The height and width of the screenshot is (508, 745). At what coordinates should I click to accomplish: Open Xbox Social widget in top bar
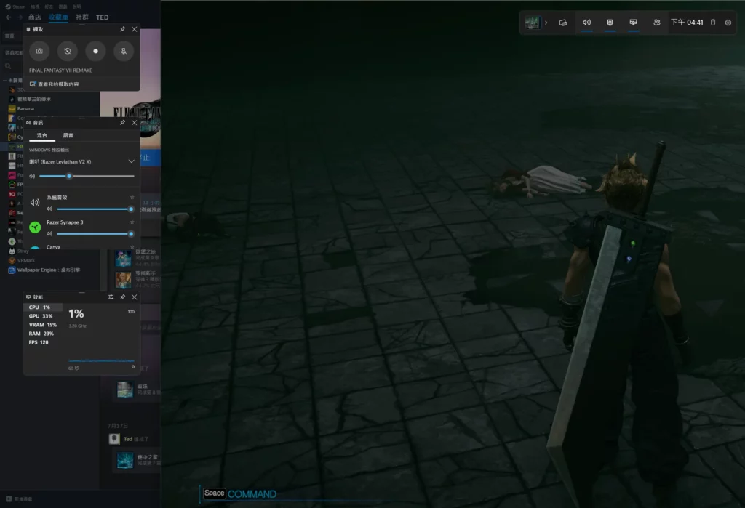point(657,23)
